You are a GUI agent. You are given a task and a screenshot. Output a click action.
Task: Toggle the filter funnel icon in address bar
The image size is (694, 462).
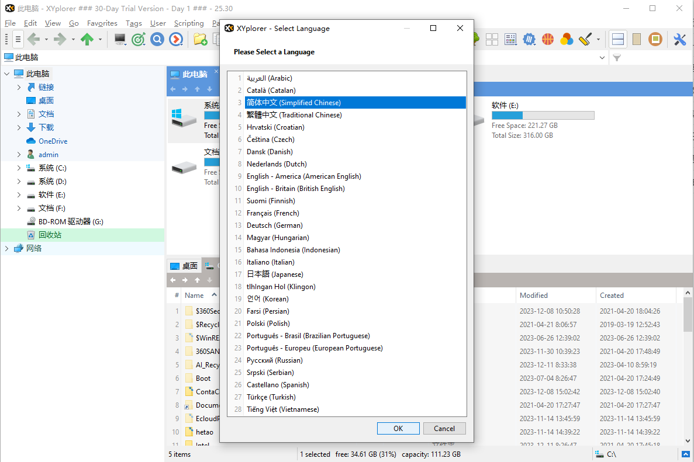pyautogui.click(x=617, y=58)
